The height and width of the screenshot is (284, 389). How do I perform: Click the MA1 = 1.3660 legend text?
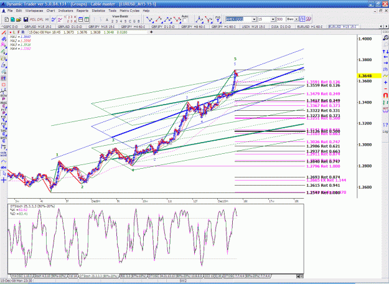point(21,37)
